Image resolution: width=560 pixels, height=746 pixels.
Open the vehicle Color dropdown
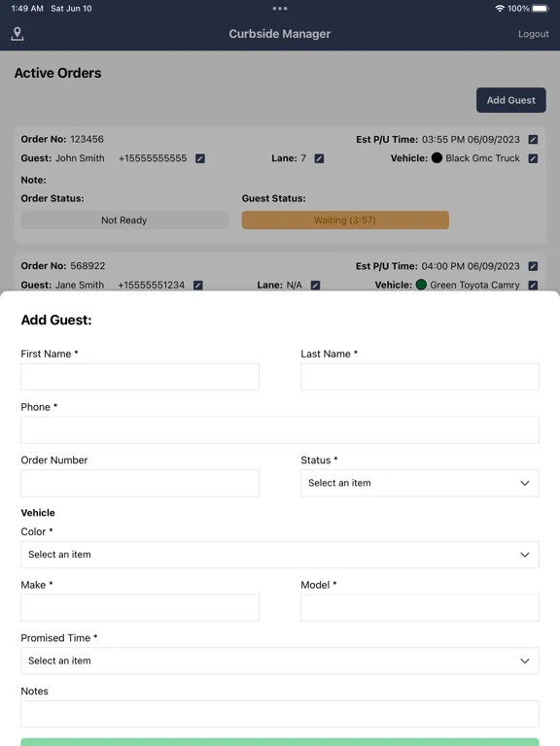pyautogui.click(x=280, y=555)
